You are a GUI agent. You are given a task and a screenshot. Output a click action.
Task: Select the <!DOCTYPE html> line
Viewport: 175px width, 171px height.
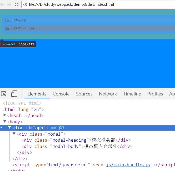[x=22, y=103]
